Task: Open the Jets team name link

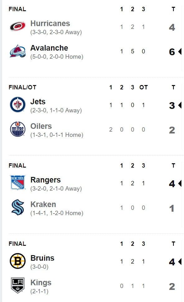Action: [38, 101]
